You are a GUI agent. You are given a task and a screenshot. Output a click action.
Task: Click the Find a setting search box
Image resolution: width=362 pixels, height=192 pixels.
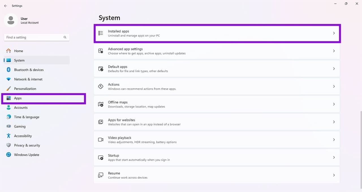click(37, 37)
